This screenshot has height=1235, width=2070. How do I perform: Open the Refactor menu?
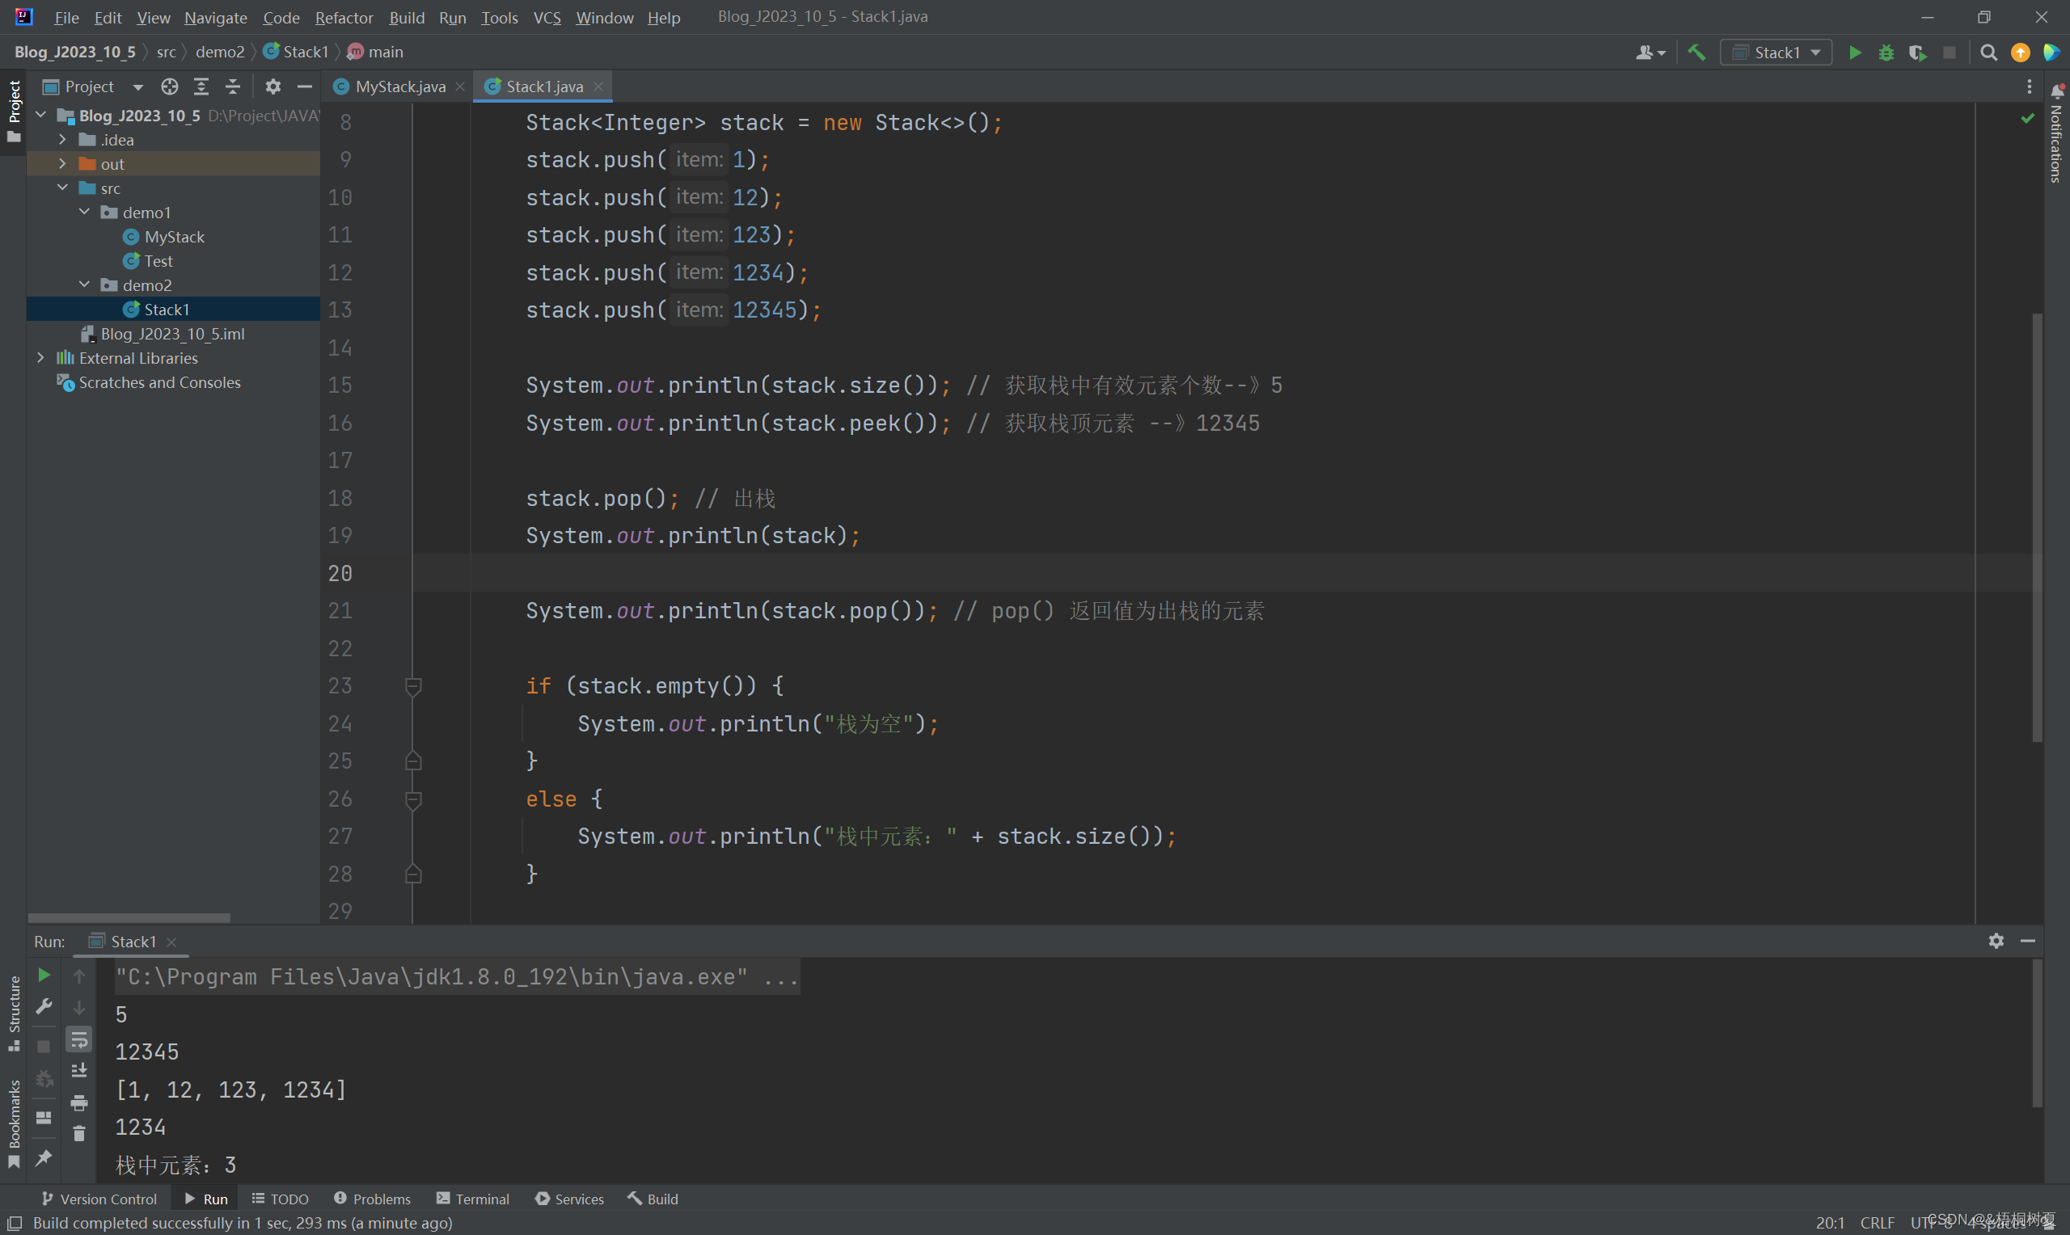coord(343,18)
